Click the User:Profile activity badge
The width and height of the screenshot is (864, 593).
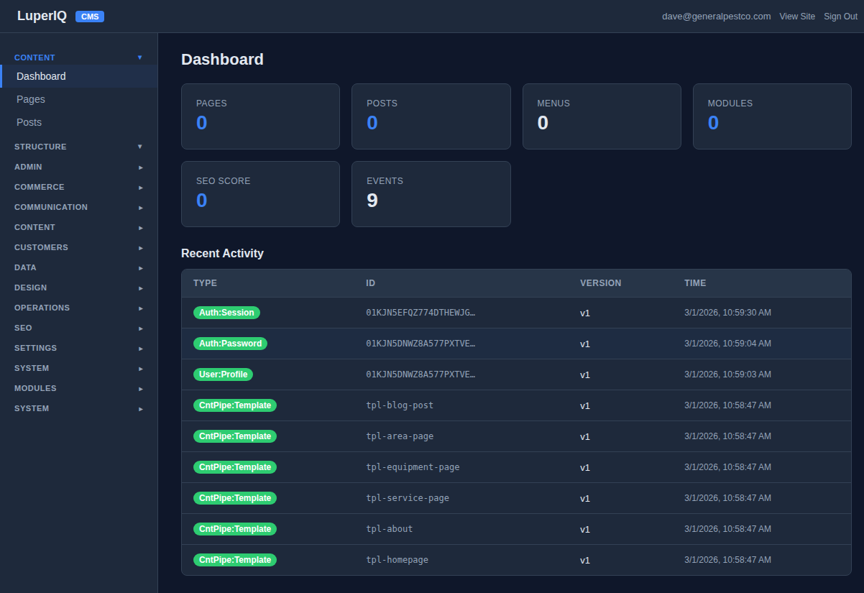(x=223, y=374)
